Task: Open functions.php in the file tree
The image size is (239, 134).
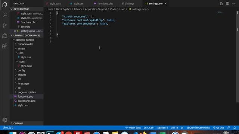Action: tap(27, 97)
